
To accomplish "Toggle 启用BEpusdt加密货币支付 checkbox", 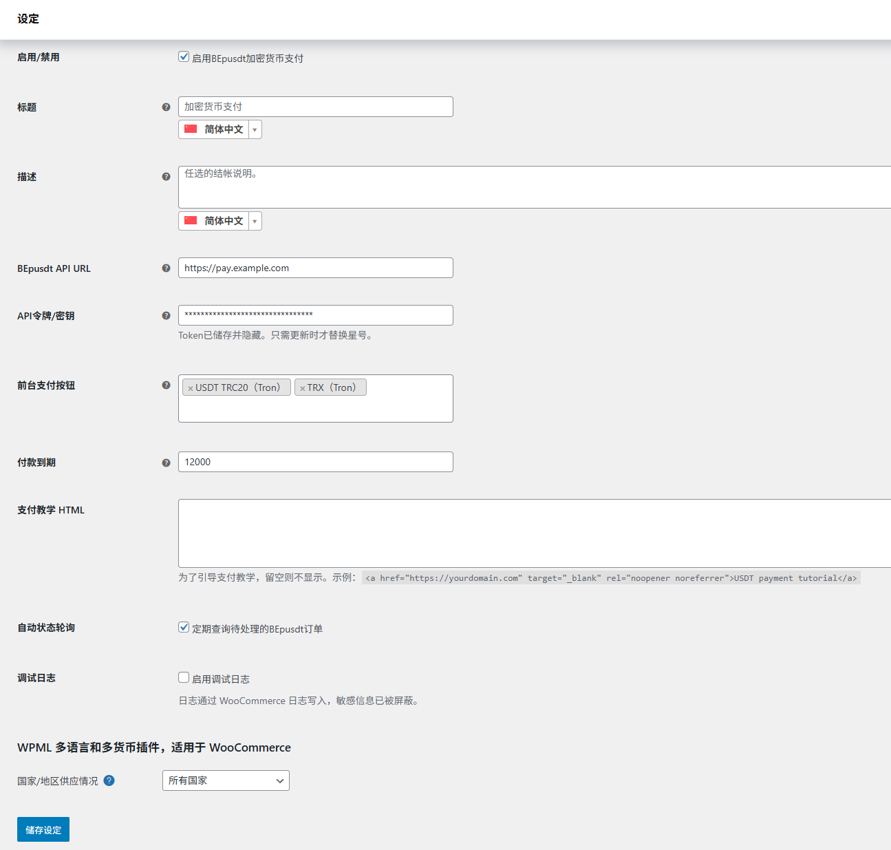I will 184,57.
